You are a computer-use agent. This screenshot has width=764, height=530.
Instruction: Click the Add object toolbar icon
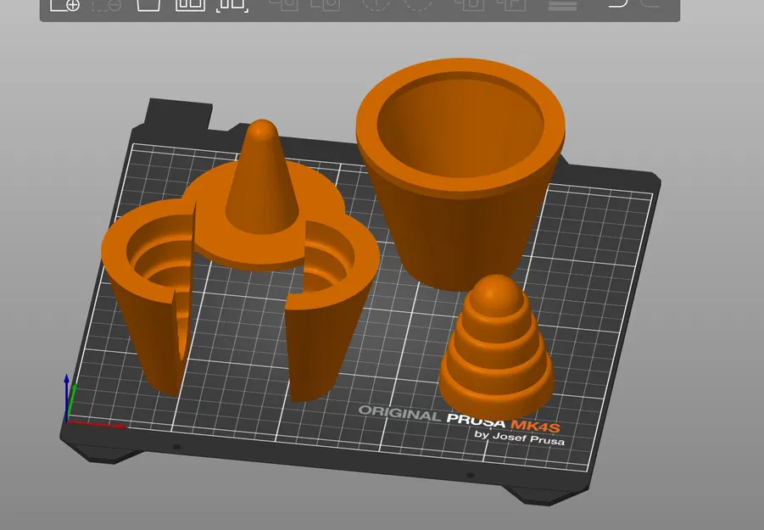[64, 5]
